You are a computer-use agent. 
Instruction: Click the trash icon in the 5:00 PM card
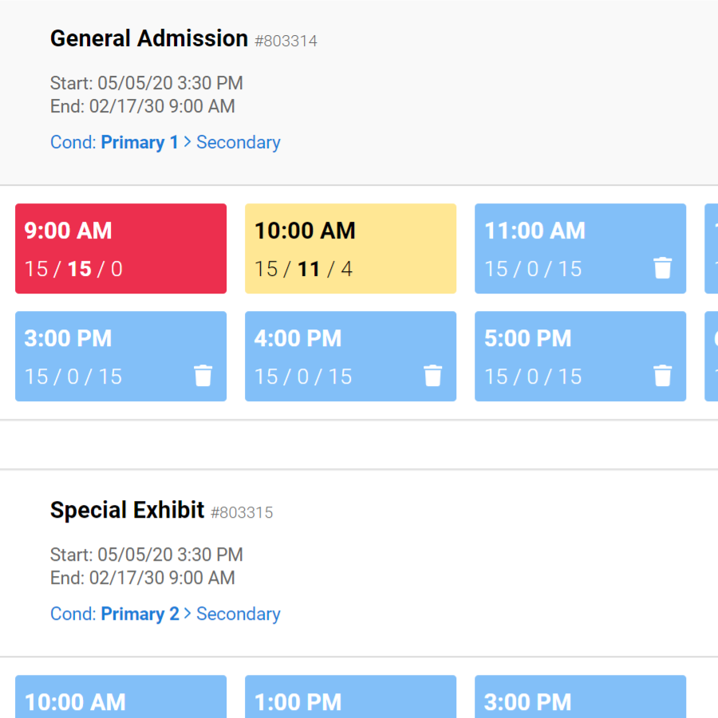pyautogui.click(x=662, y=376)
